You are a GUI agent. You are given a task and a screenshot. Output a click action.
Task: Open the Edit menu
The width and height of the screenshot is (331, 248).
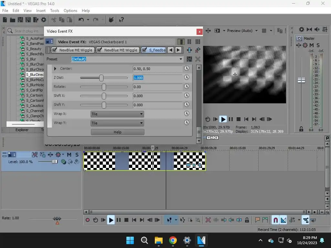pyautogui.click(x=16, y=11)
